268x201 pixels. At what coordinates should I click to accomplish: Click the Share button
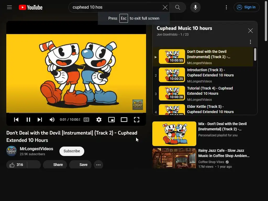(x=55, y=165)
